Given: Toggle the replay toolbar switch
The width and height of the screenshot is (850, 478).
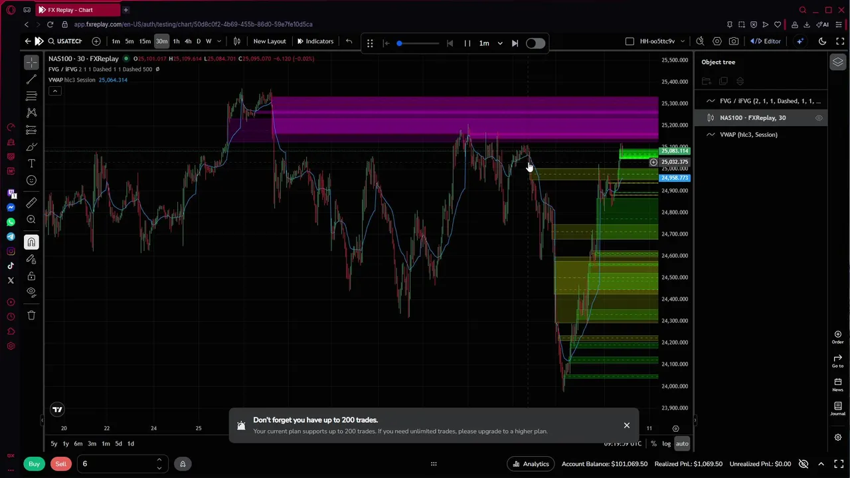Looking at the screenshot, I should (535, 43).
